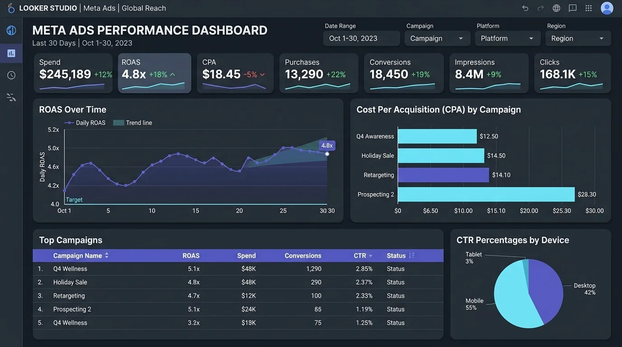The image size is (622, 347).
Task: Click the green up chevron in ROAS card
Action: [x=172, y=75]
